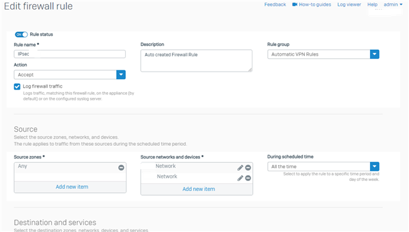This screenshot has width=409, height=232.
Task: Open the Log viewer
Action: point(349,4)
